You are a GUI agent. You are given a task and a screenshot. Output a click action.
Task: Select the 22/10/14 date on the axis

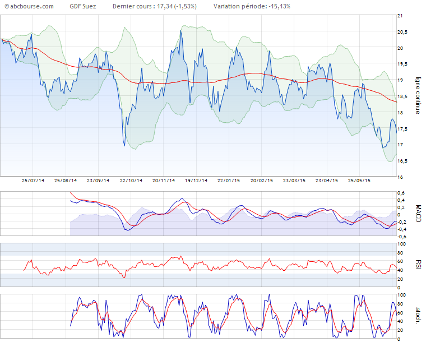point(131,181)
